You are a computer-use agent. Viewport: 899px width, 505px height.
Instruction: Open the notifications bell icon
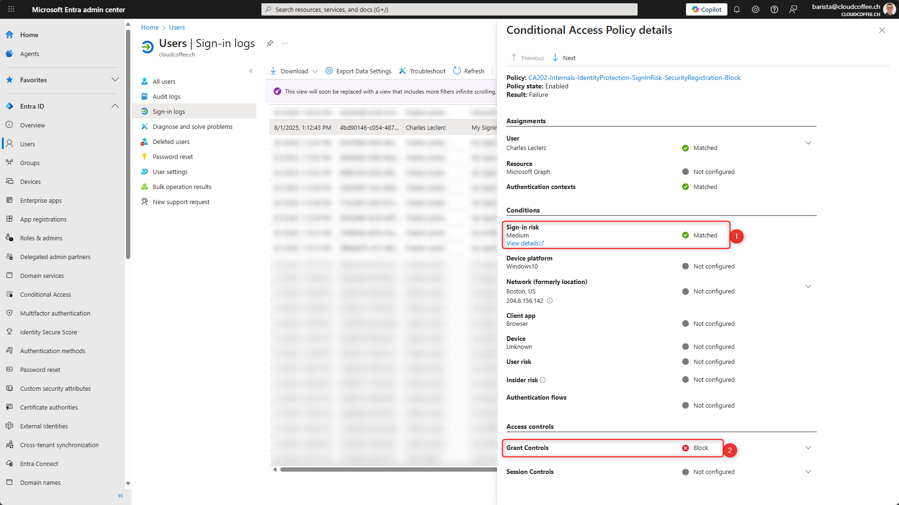point(737,9)
